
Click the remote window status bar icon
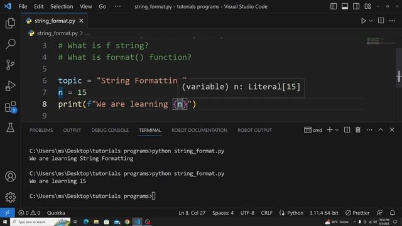(x=7, y=213)
